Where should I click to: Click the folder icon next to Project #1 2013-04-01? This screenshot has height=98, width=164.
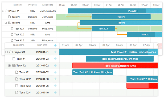tap(11, 52)
